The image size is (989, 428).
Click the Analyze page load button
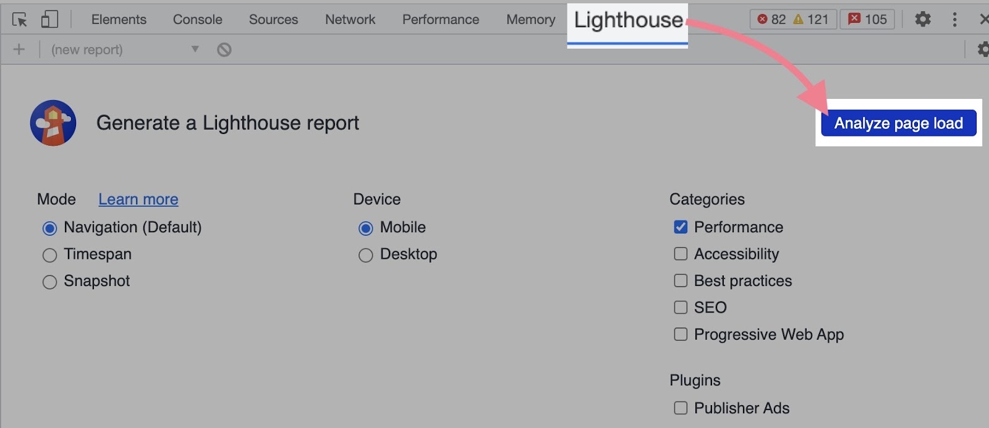click(898, 123)
